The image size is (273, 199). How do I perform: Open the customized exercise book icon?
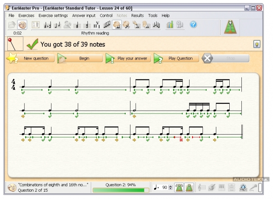tap(36, 25)
